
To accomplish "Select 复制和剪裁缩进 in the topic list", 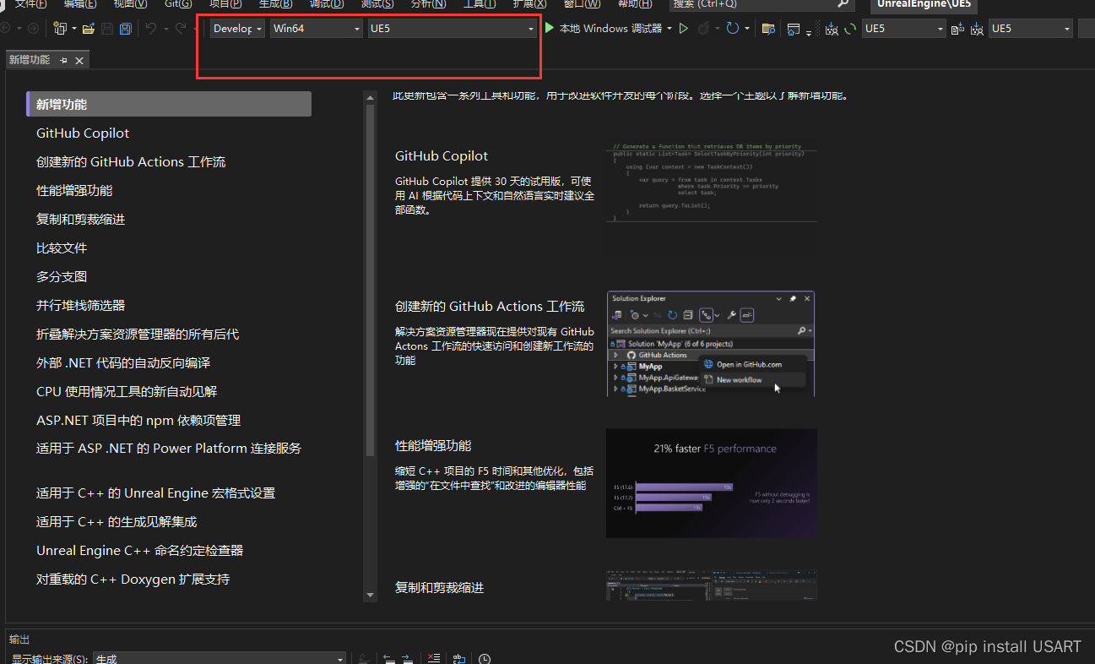I will click(x=81, y=220).
